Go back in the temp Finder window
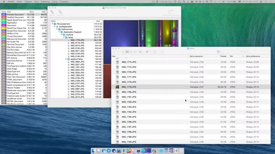Screen dimensions: 275x154 tap(114, 52)
